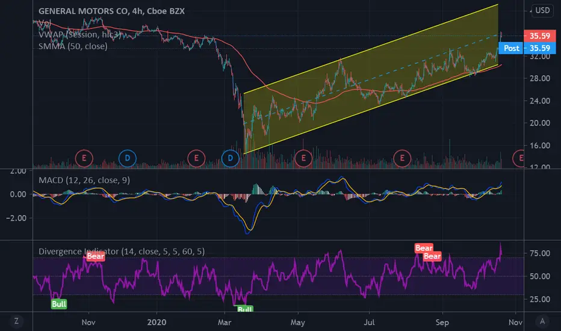Click the 20.00 price axis label
The height and width of the screenshot is (331, 561).
coord(540,123)
